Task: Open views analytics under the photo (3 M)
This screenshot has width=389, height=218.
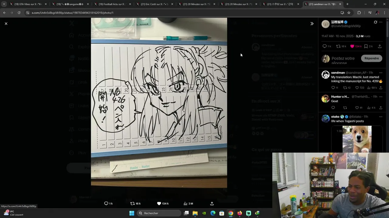Action: pyautogui.click(x=185, y=203)
